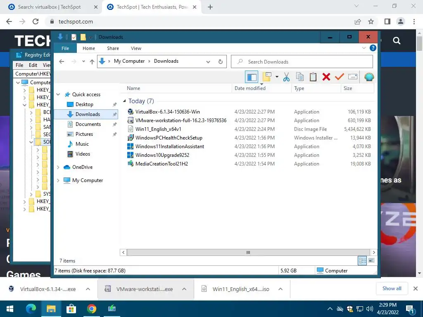
Task: Click Chrome share page icon
Action: tap(358, 21)
